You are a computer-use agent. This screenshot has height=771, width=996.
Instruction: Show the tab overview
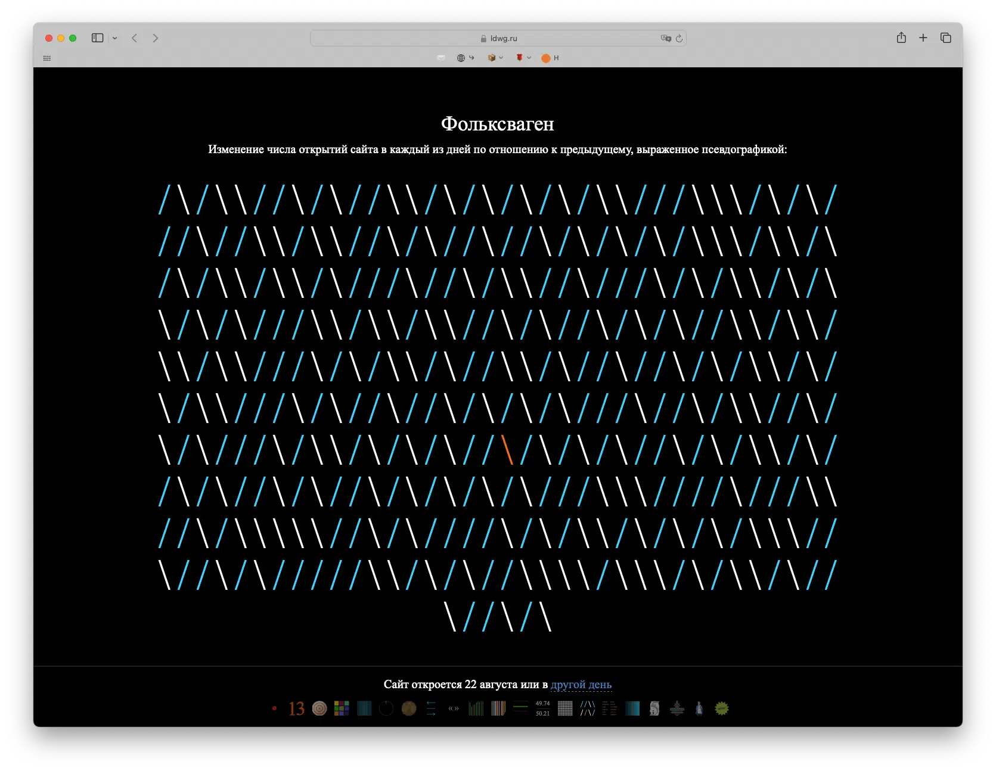946,38
